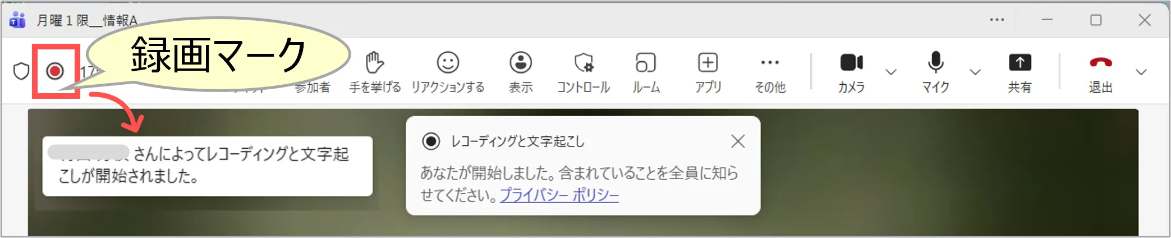The height and width of the screenshot is (238, 1171).
Task: Open アプリ apps panel
Action: [x=708, y=72]
